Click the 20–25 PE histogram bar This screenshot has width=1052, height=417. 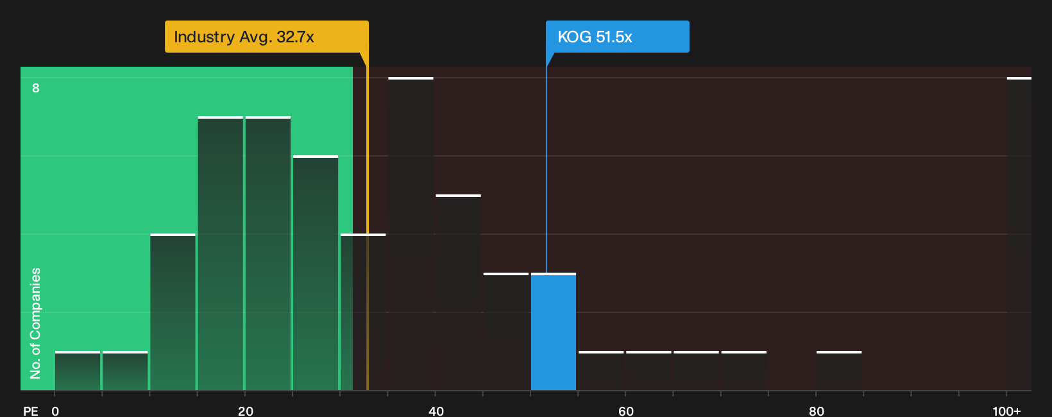tap(268, 253)
